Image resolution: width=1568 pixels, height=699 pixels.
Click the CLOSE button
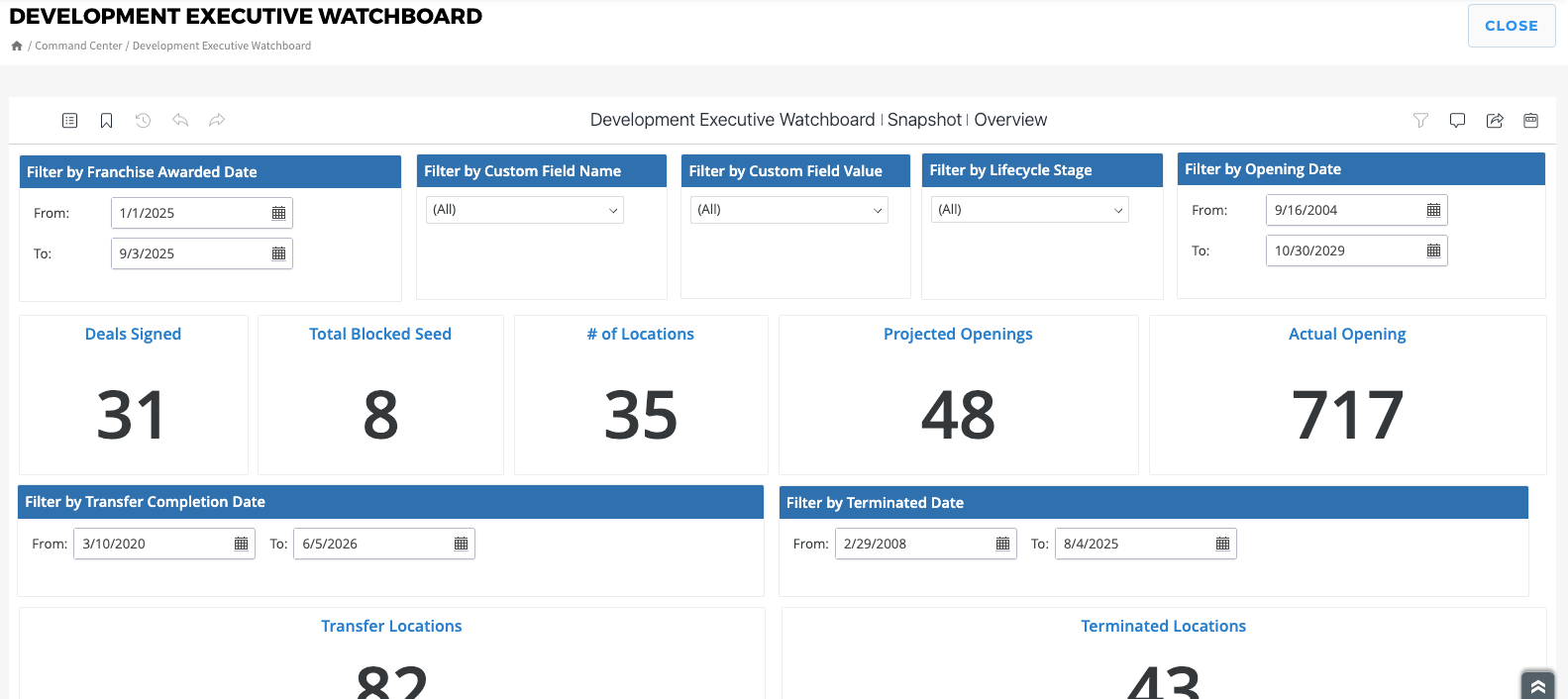click(1511, 26)
